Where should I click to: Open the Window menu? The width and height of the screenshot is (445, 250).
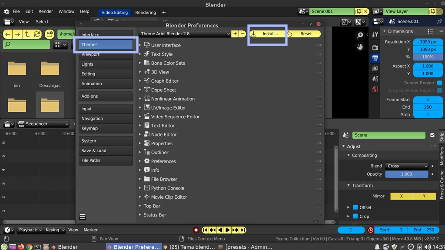click(x=66, y=12)
